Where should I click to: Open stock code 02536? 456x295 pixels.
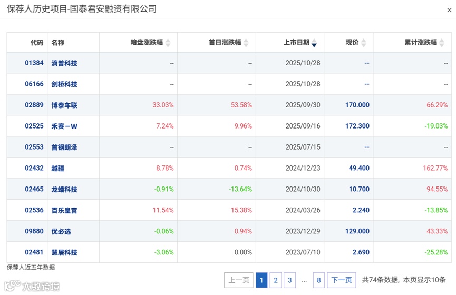tap(34, 210)
